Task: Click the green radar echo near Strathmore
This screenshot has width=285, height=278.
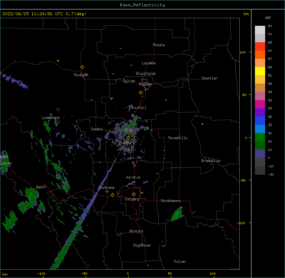Action: [177, 214]
